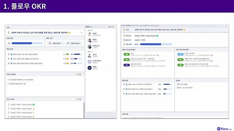The image size is (234, 131).
Task: Expand the goal title dropdown chevron
Action: [82, 33]
